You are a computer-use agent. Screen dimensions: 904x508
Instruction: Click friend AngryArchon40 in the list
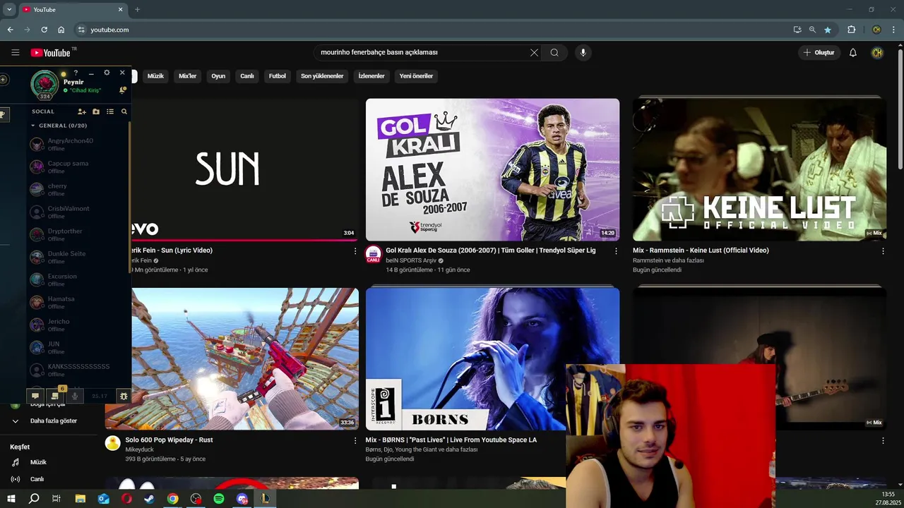coord(78,144)
